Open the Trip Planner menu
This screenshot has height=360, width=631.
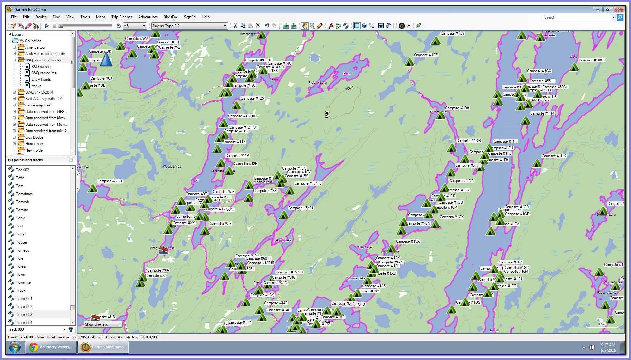click(x=121, y=17)
